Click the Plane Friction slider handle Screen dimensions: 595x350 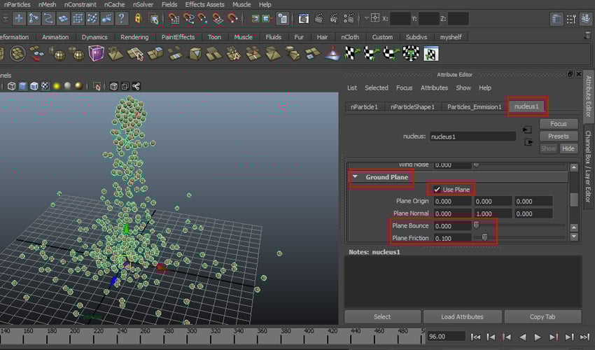pos(484,238)
